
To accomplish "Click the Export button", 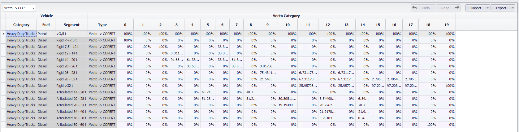I will click(x=501, y=8).
